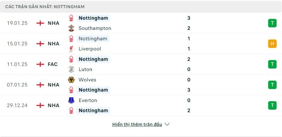Click England flag in 29.12.24 row

40,105
